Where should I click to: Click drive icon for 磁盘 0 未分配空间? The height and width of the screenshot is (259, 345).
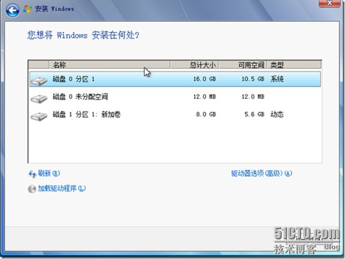pyautogui.click(x=39, y=98)
